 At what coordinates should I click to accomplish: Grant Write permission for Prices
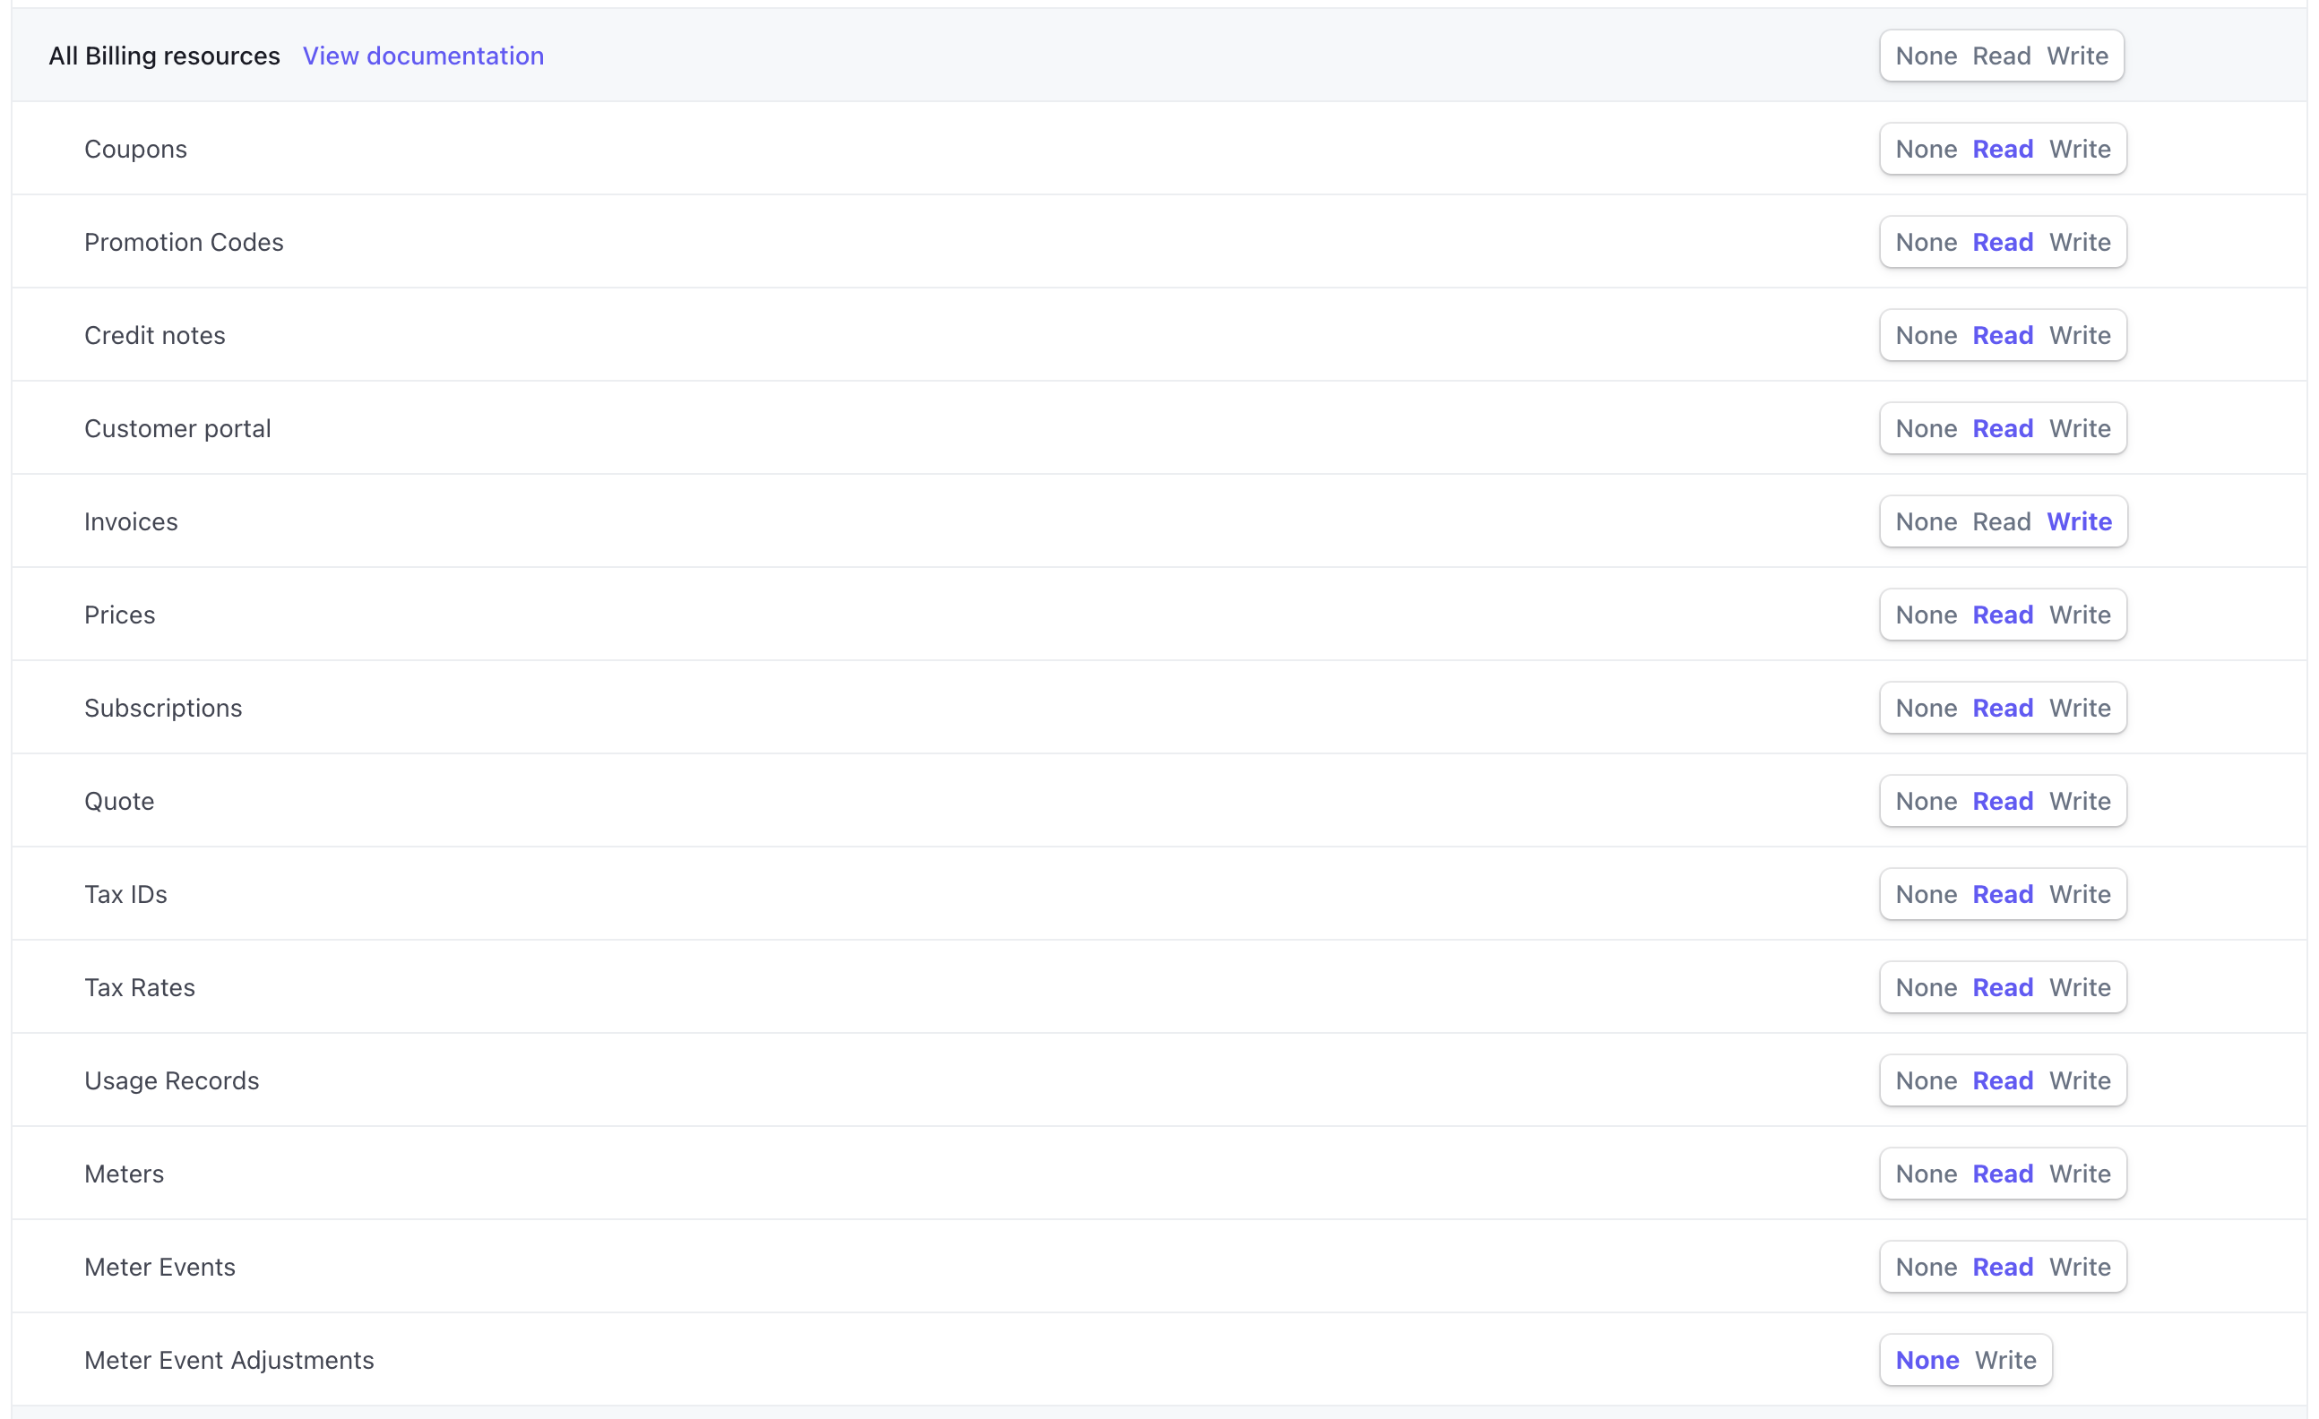(x=2080, y=615)
